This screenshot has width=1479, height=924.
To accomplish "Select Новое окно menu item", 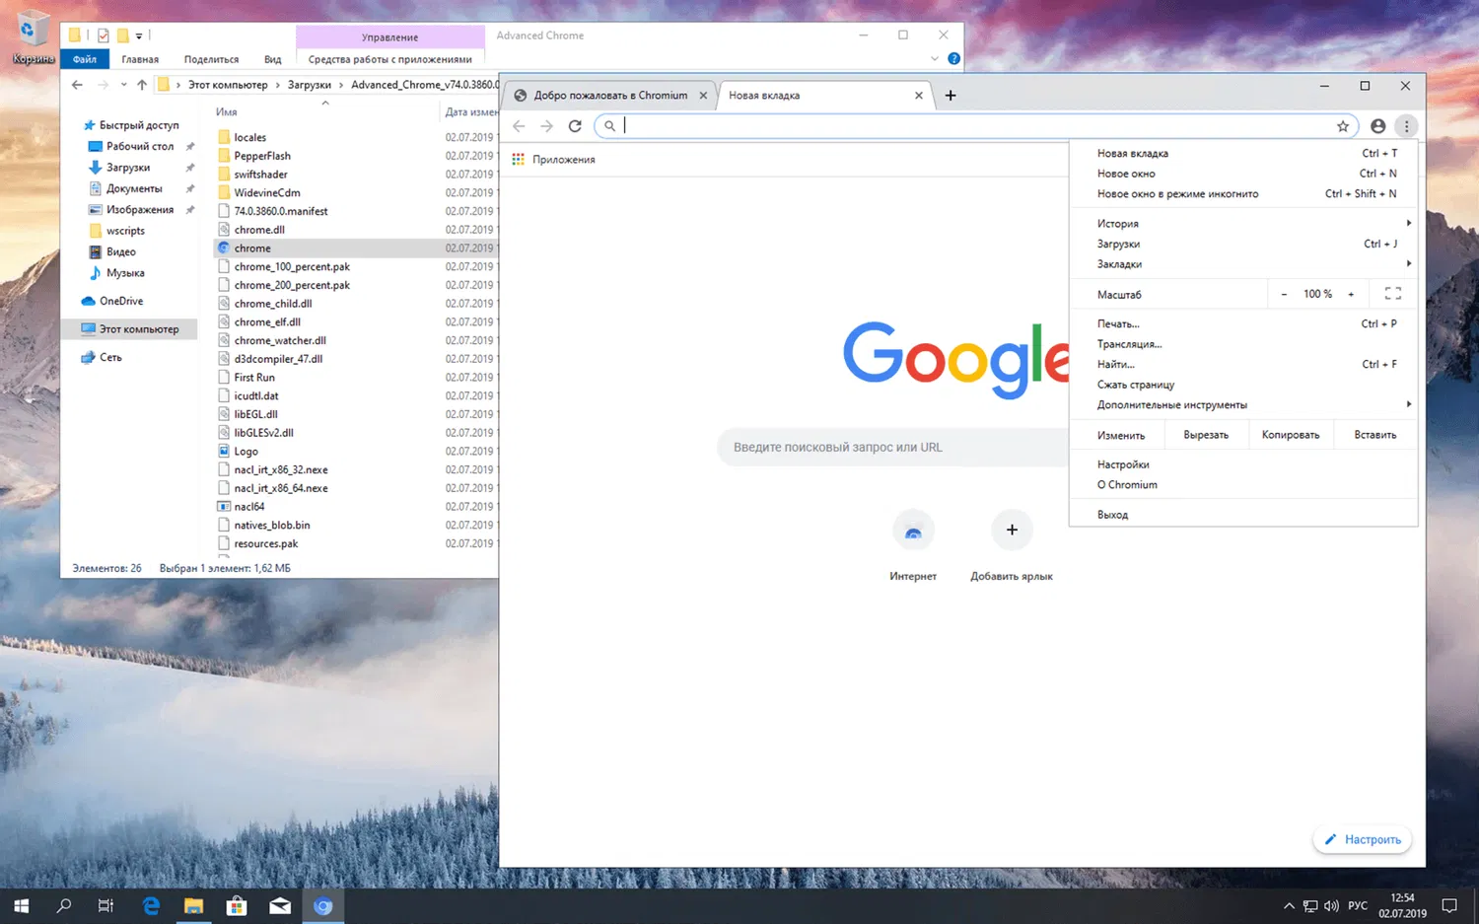I will 1243,174.
